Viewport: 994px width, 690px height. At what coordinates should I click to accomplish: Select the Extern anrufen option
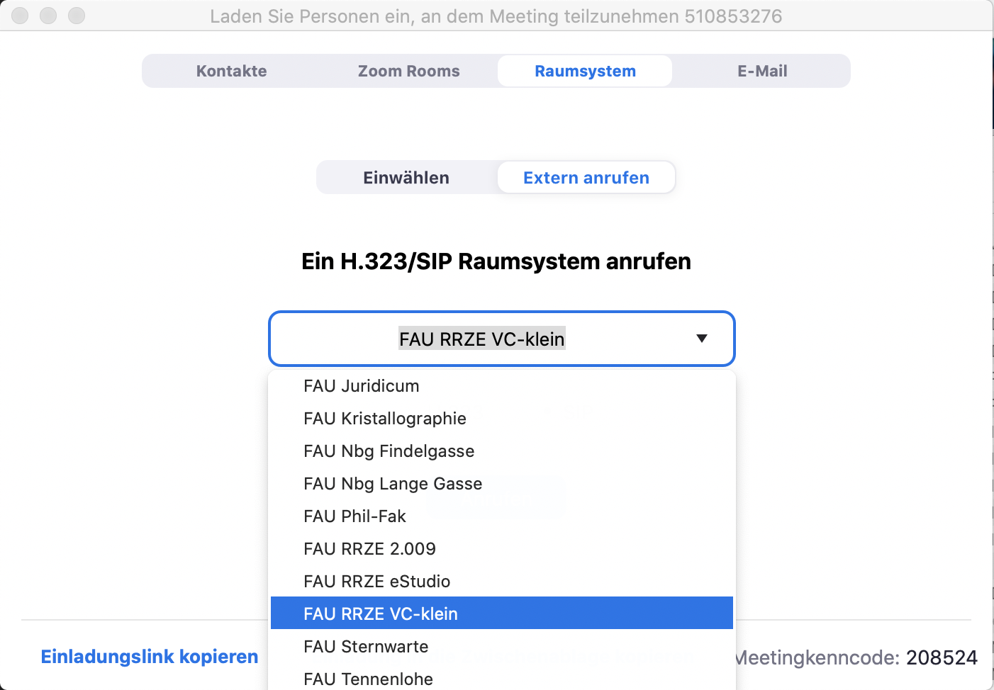(x=586, y=178)
